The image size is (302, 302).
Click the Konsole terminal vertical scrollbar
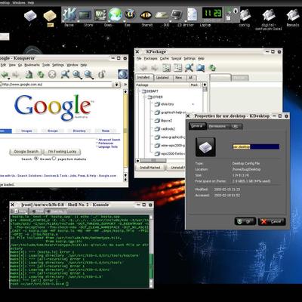click(x=151, y=251)
